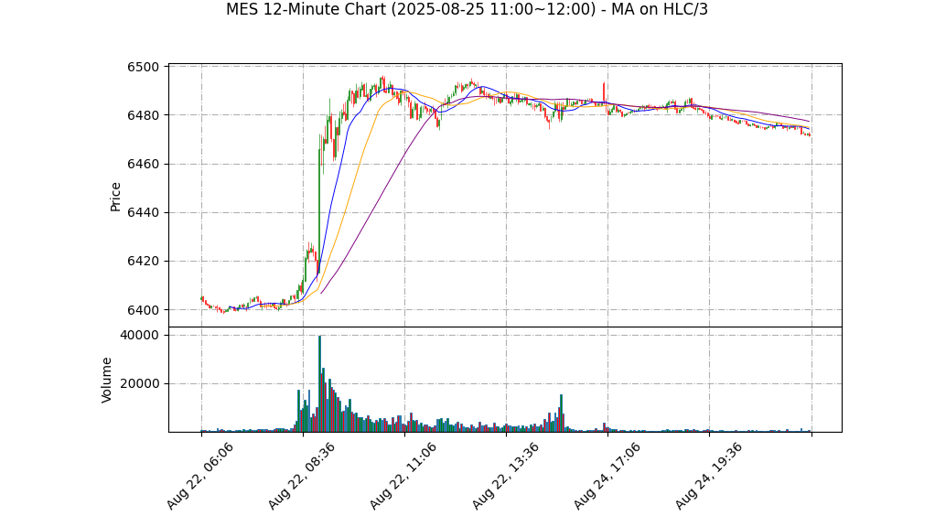The image size is (935, 526).
Task: Click the 6420 price tick label
Action: pos(143,262)
